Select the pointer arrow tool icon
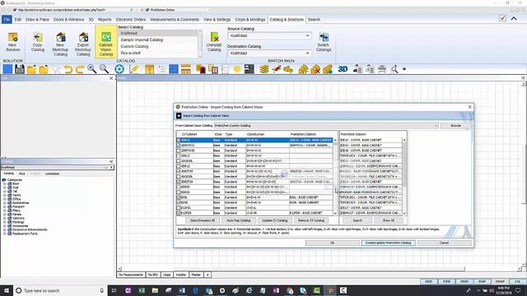The width and height of the screenshot is (527, 296). [x=56, y=69]
